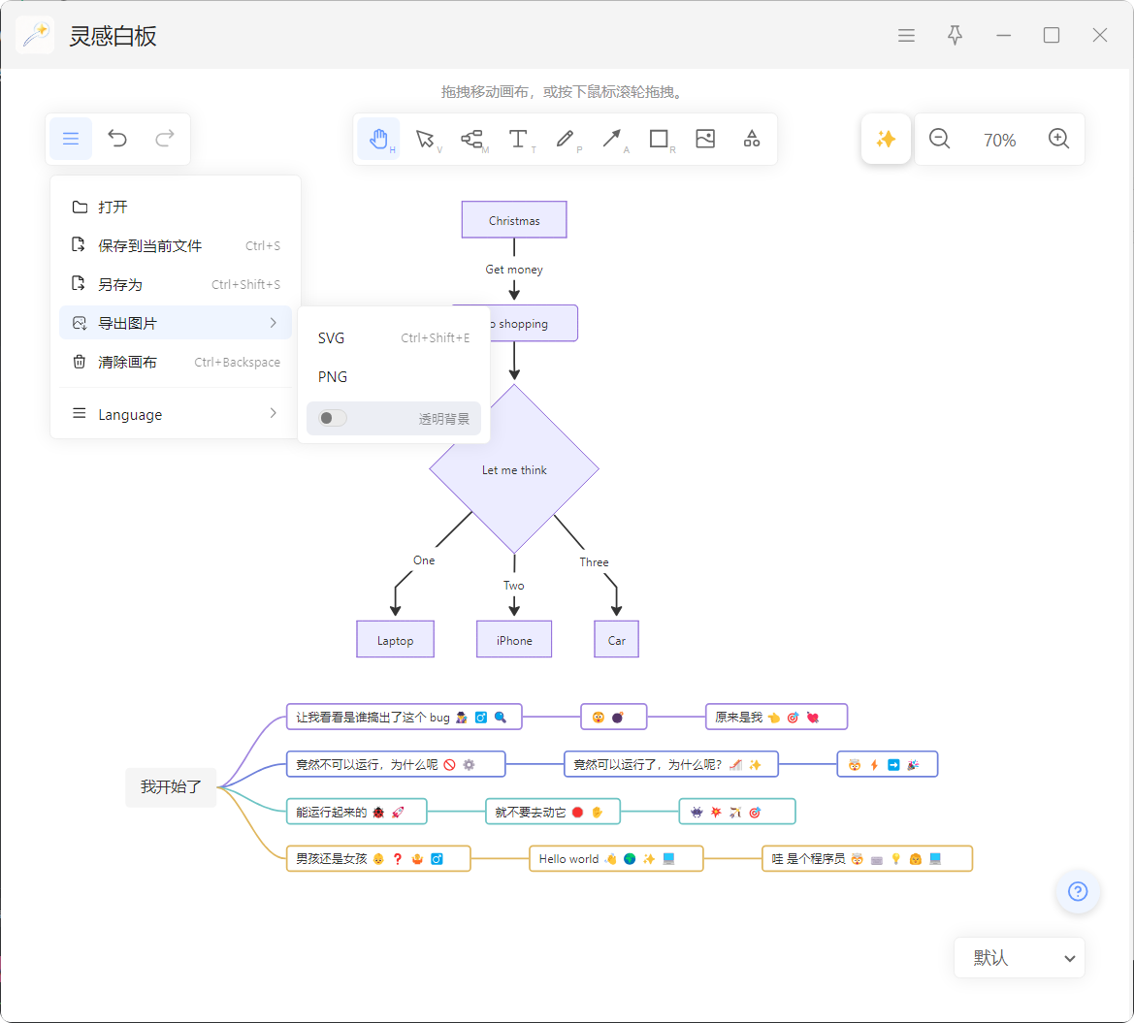The image size is (1134, 1023).
Task: Expand the Language submenu
Action: 176,414
